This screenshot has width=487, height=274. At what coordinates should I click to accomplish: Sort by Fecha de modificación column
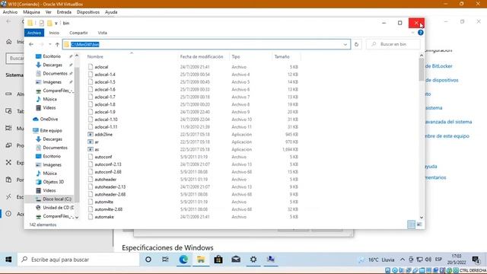click(202, 57)
